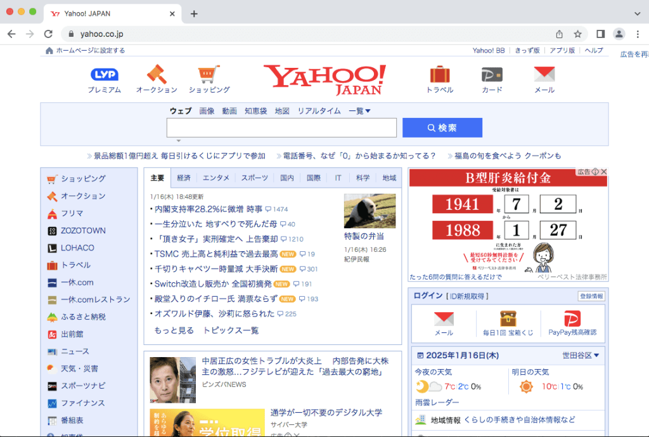Open the Chrome three-dot menu

638,34
